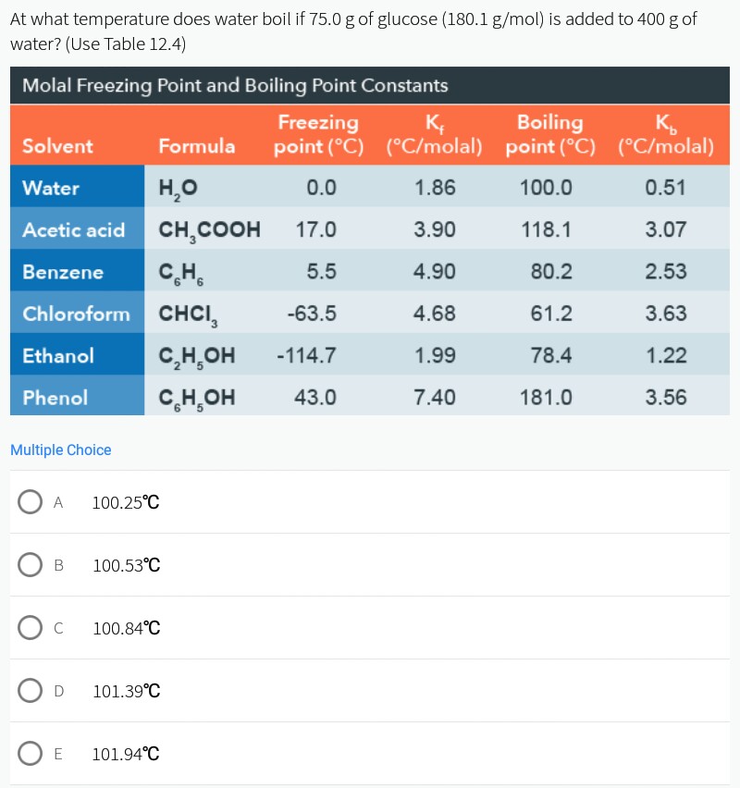Viewport: 740px width, 788px height.
Task: Select radio button for answer B
Action: [x=31, y=564]
